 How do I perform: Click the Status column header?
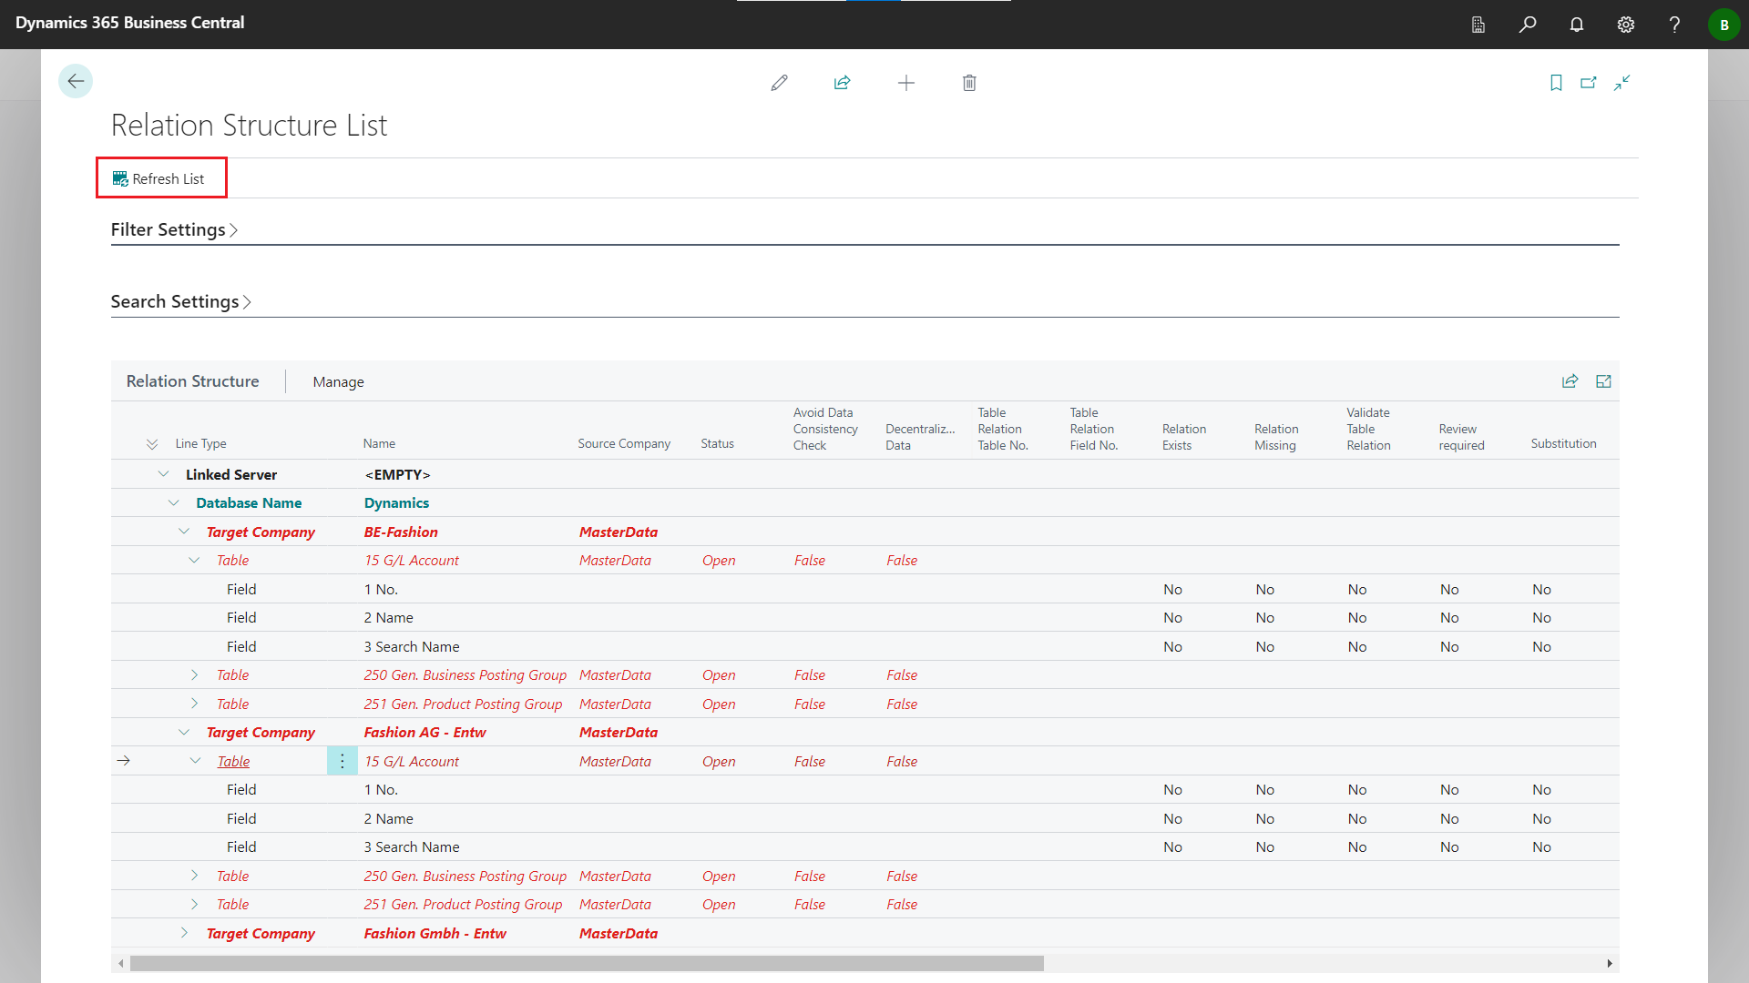coord(717,443)
